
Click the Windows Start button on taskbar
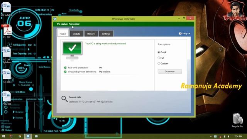pos(3,136)
